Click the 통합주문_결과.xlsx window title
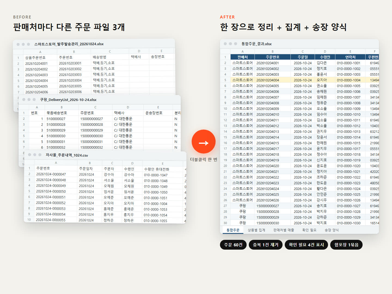Viewport: 392px width, 294px height. point(256,44)
